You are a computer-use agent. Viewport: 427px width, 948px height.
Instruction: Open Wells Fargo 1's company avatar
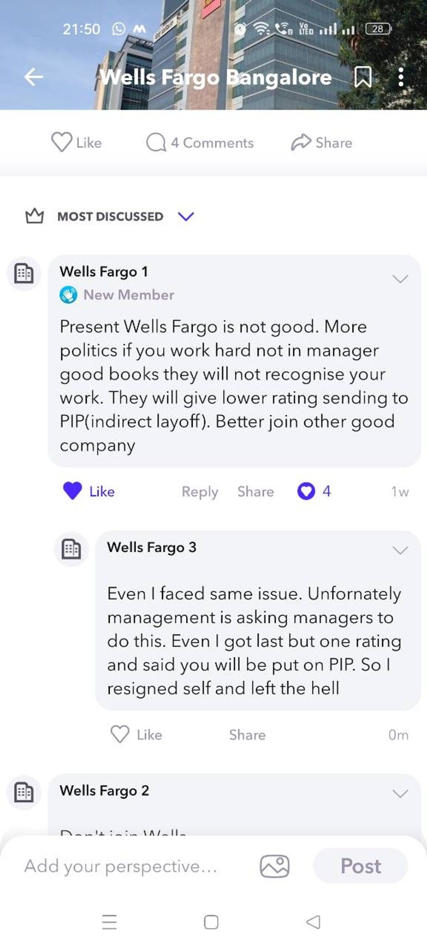coord(24,274)
